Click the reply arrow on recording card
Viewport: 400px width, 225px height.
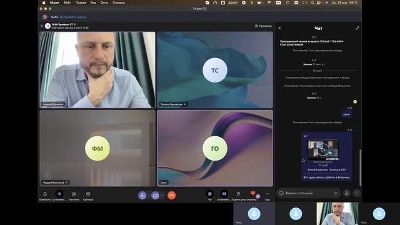pyautogui.click(x=306, y=136)
